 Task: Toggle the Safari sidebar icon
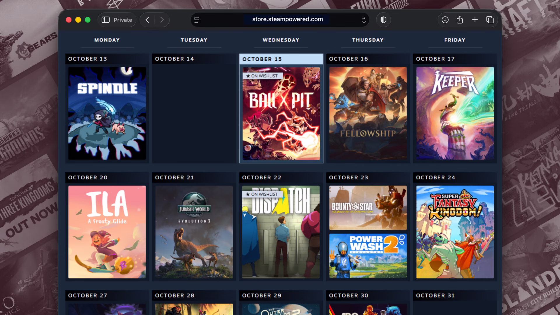point(105,20)
